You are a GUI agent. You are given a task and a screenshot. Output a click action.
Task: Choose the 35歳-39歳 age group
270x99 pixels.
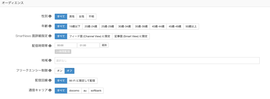(x=142, y=26)
